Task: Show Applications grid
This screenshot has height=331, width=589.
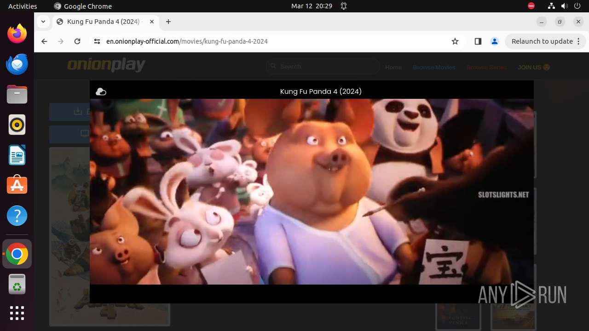Action: 17,313
